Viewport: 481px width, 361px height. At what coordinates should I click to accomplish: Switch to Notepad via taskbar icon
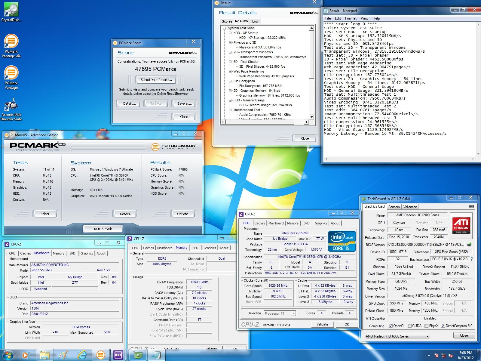coord(156,355)
